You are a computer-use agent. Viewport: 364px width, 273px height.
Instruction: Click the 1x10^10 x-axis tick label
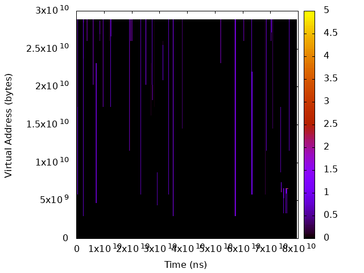click(105, 248)
